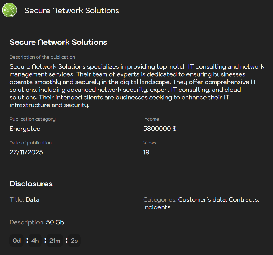Viewport: 273px width, 255px height.
Task: Click the green Secure Network Solutions logo
Action: click(9, 10)
